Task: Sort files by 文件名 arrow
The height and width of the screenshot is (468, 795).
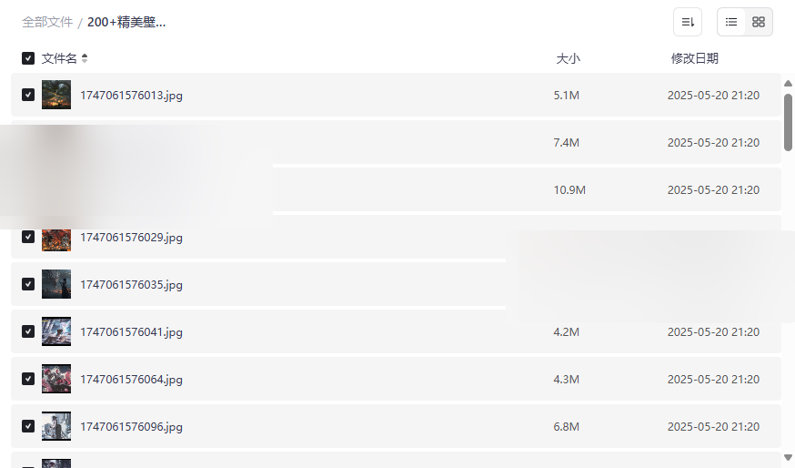Action: click(x=85, y=58)
